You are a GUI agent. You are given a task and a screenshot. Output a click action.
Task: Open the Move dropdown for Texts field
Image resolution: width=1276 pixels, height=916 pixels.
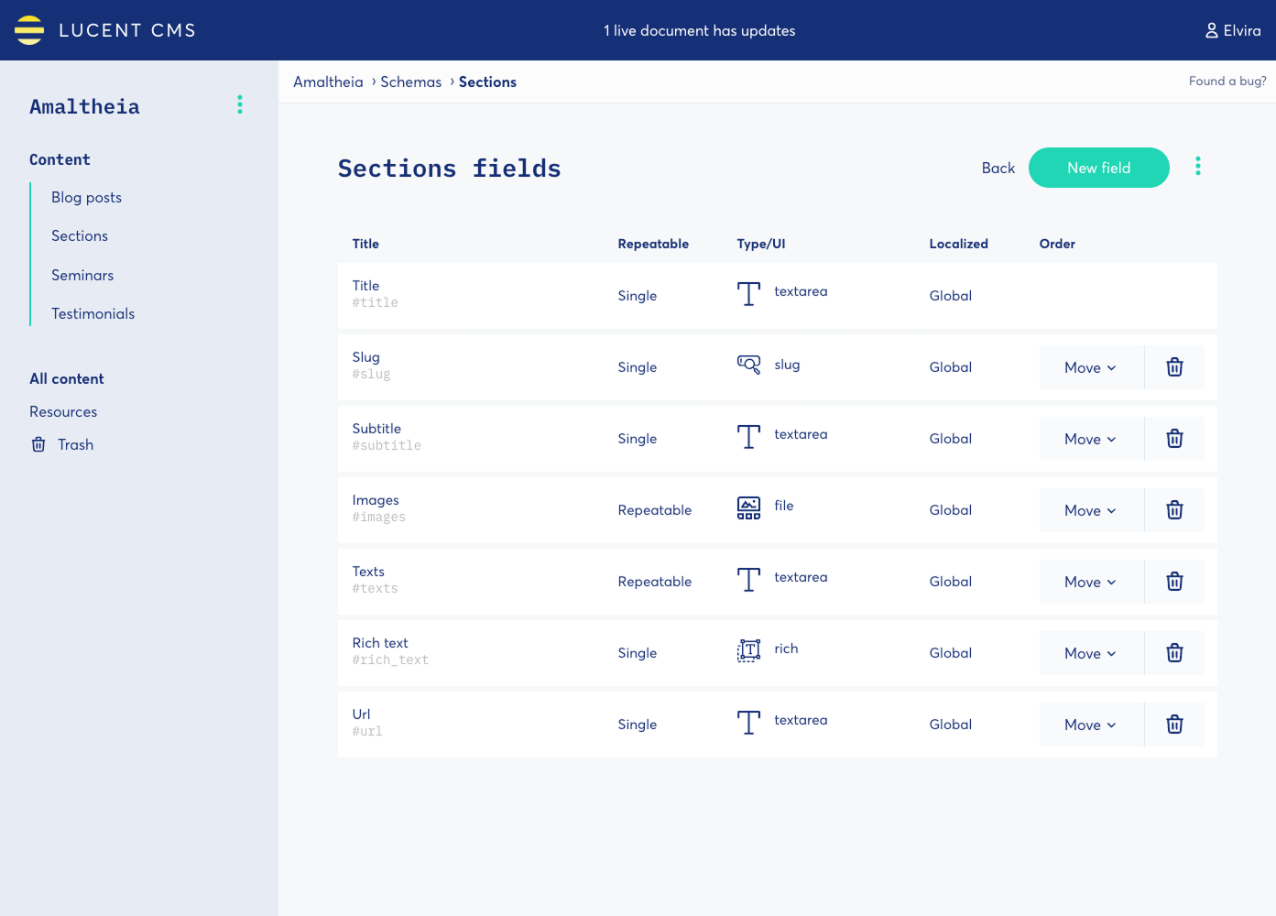coord(1091,582)
